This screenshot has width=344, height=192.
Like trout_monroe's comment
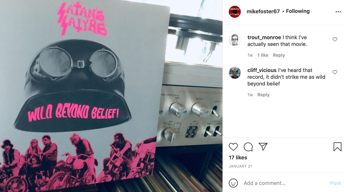point(335,39)
